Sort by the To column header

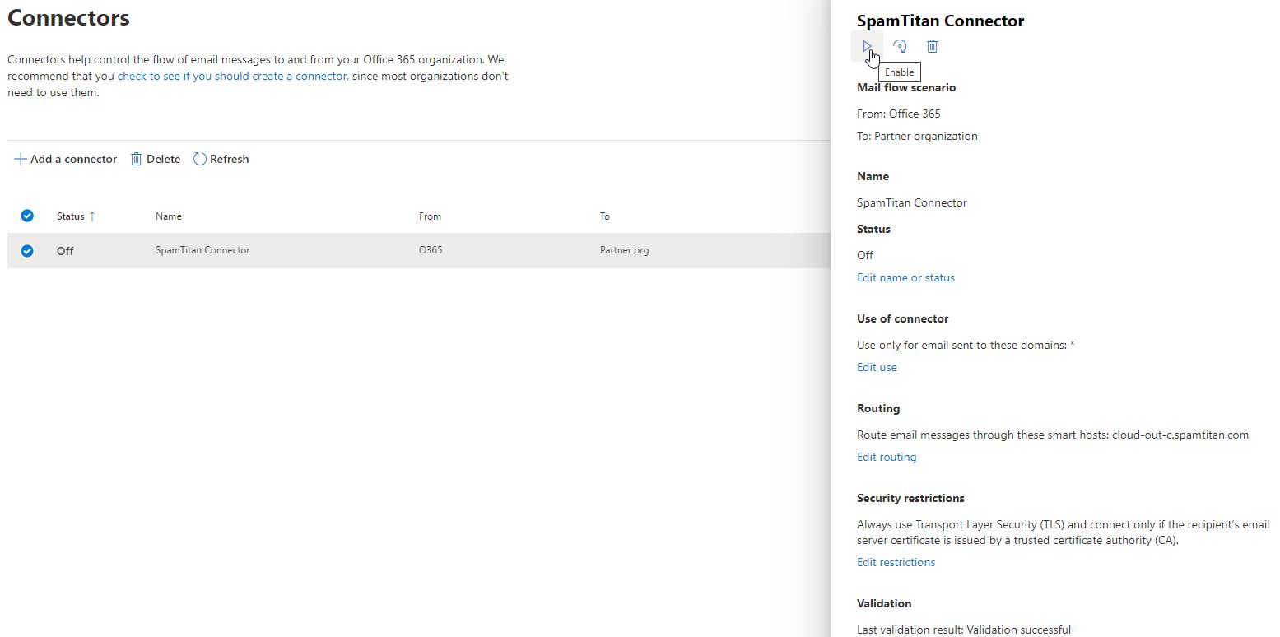605,216
